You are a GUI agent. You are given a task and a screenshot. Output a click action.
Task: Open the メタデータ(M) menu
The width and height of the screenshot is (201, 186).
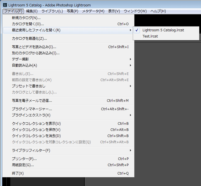click(x=93, y=11)
